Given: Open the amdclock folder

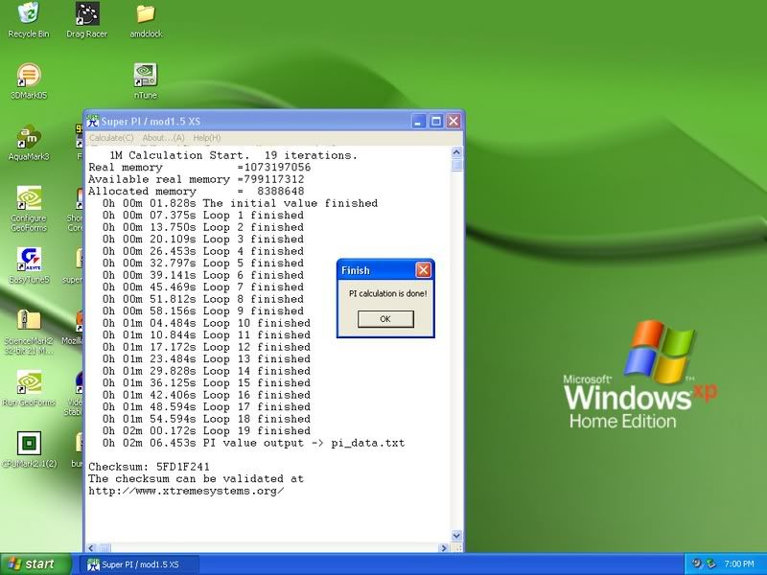Looking at the screenshot, I should click(146, 19).
